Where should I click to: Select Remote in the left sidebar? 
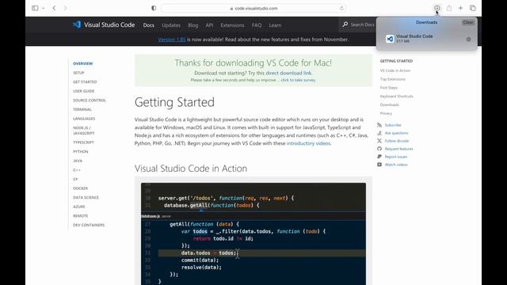pos(81,216)
